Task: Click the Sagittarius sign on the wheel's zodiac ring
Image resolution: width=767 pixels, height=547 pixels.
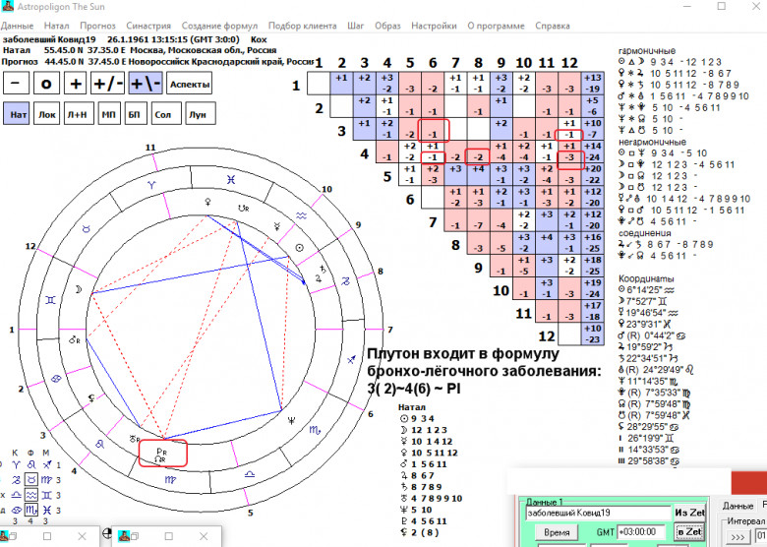Action: [x=351, y=359]
